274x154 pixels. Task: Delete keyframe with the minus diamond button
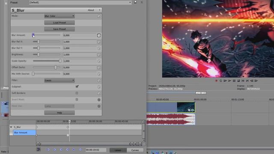pyautogui.click(x=80, y=149)
